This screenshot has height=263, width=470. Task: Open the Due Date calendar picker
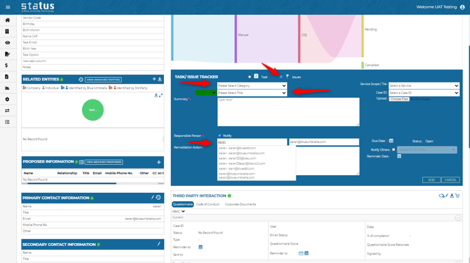pyautogui.click(x=391, y=141)
